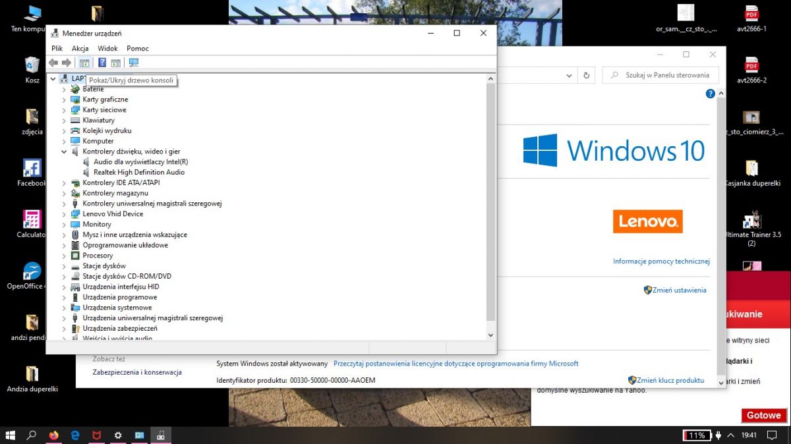Select the Stacje dysków CD-ROM/DVD icon
The width and height of the screenshot is (791, 444).
click(75, 276)
